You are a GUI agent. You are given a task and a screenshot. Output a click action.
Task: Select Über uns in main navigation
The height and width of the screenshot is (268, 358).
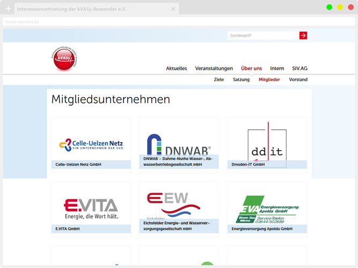click(x=251, y=69)
